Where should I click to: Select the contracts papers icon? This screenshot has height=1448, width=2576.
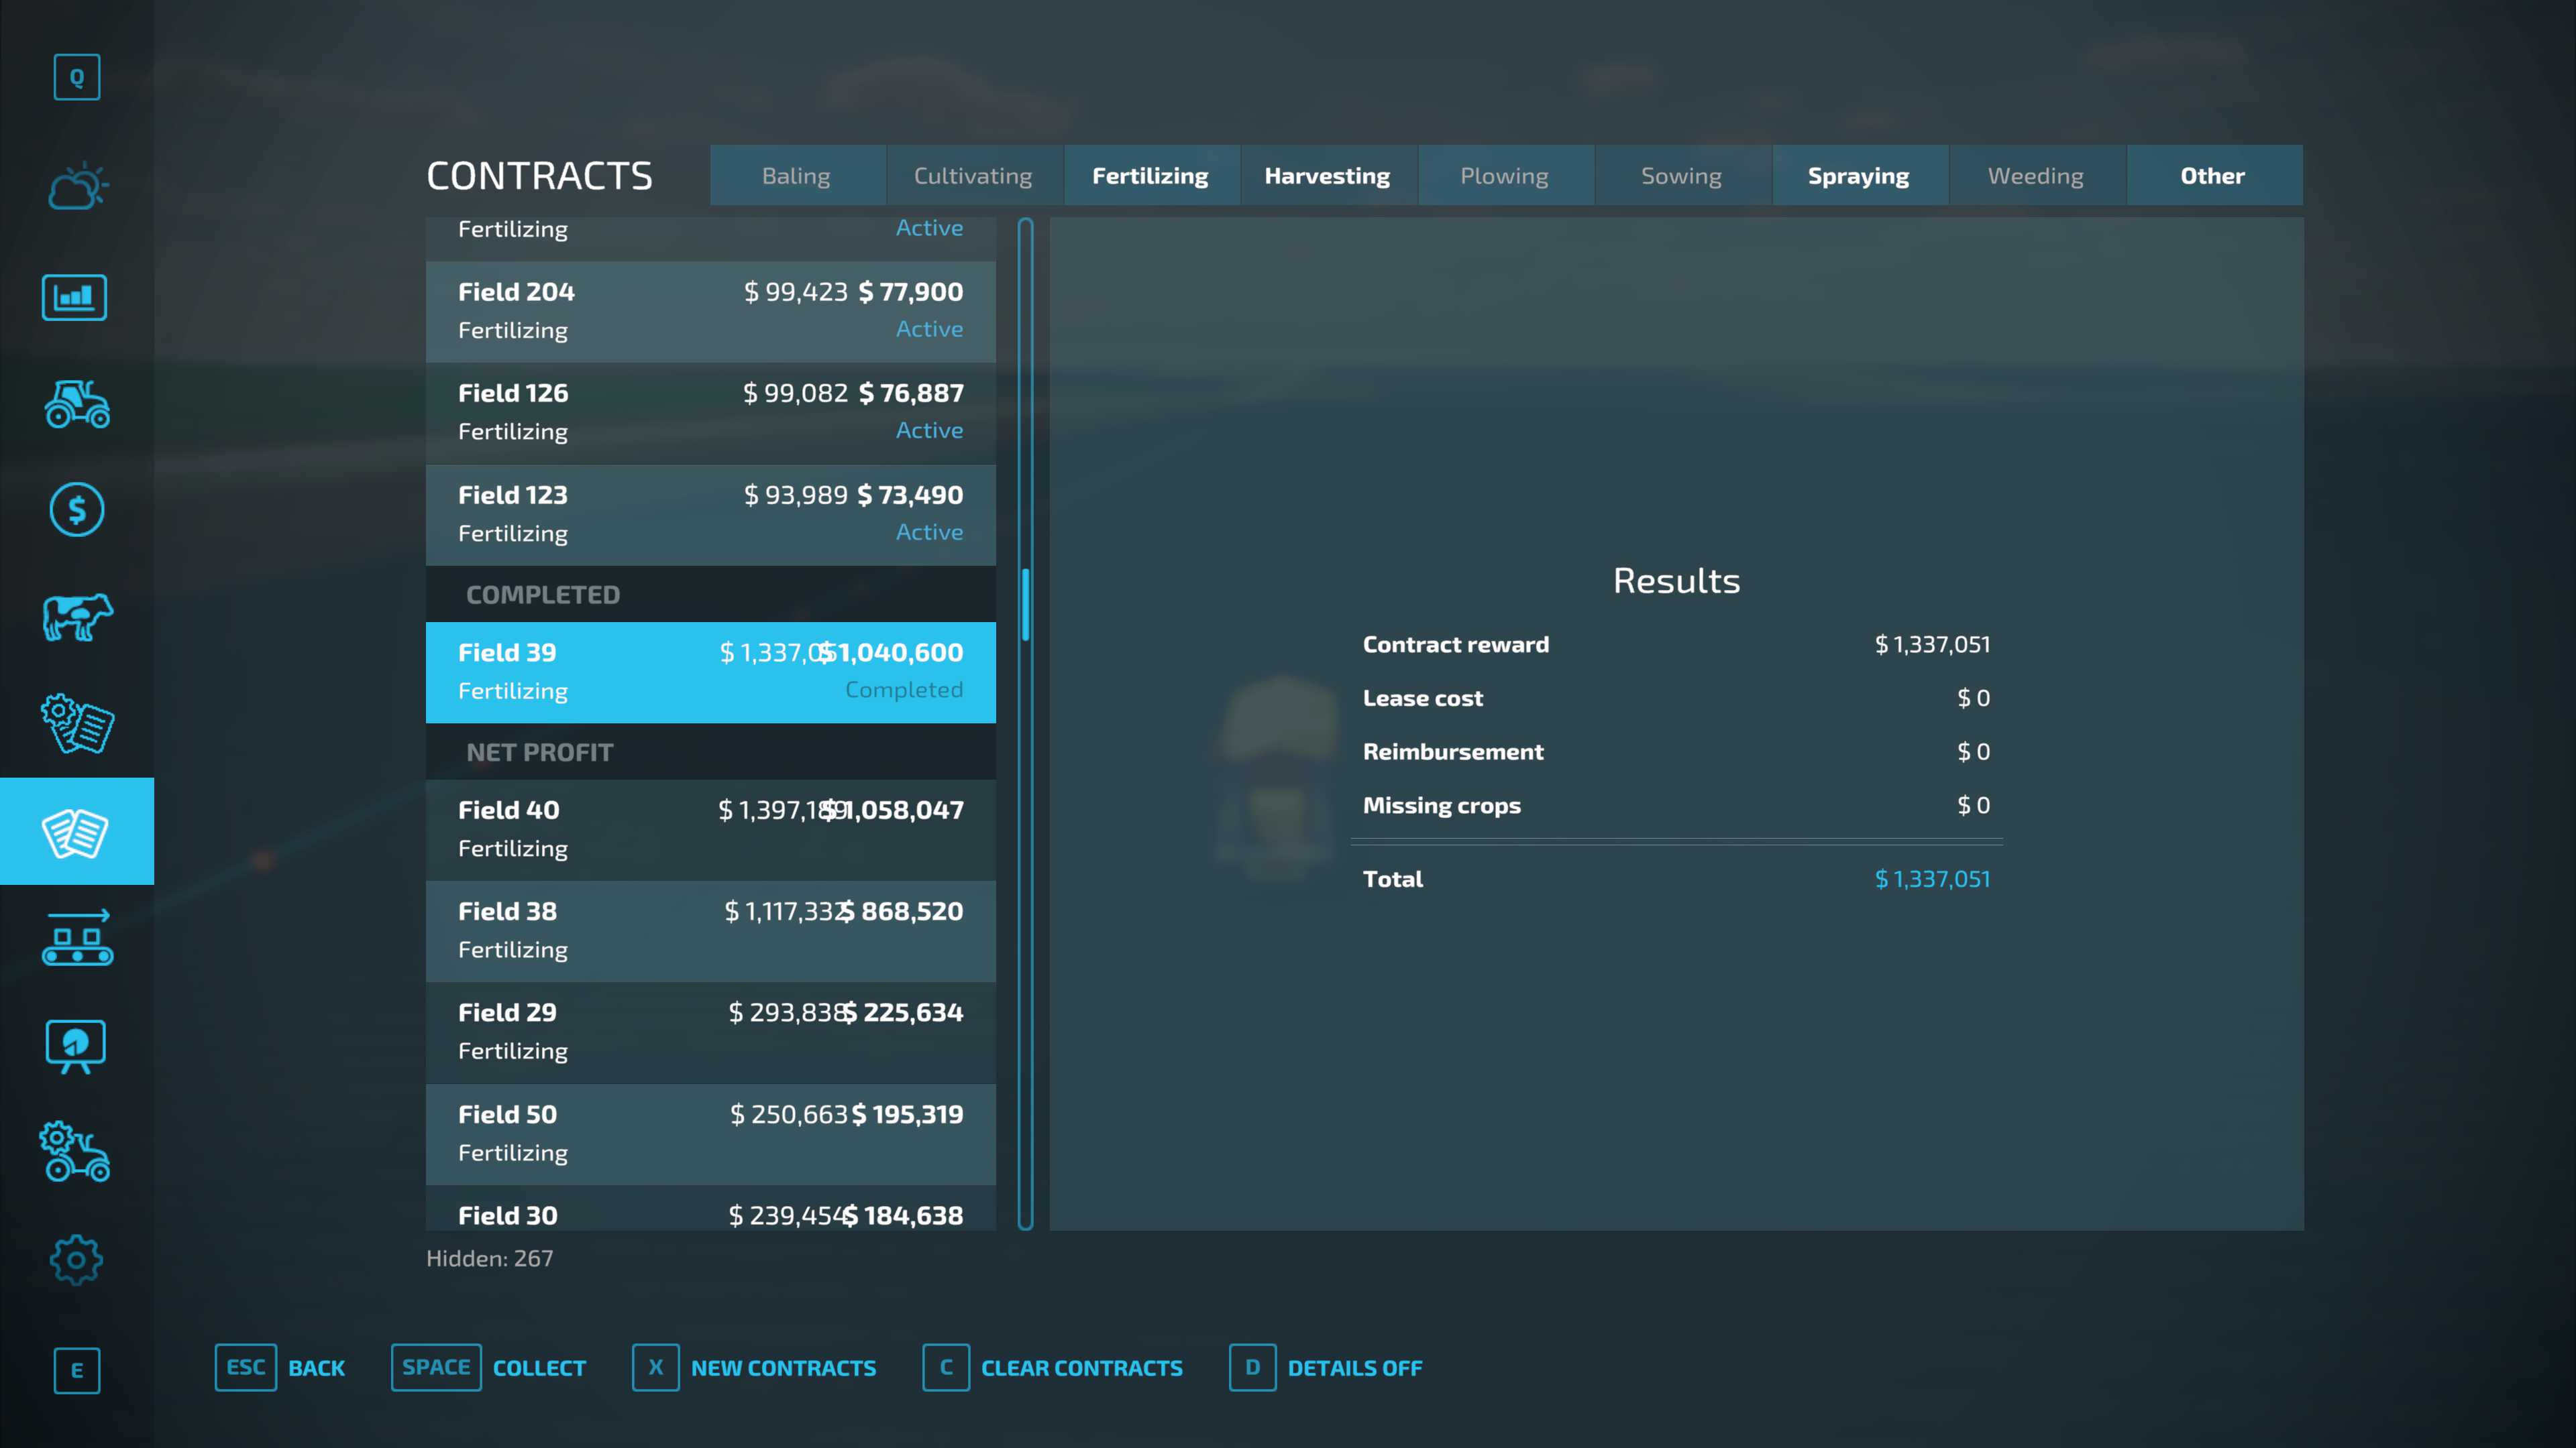(x=77, y=831)
